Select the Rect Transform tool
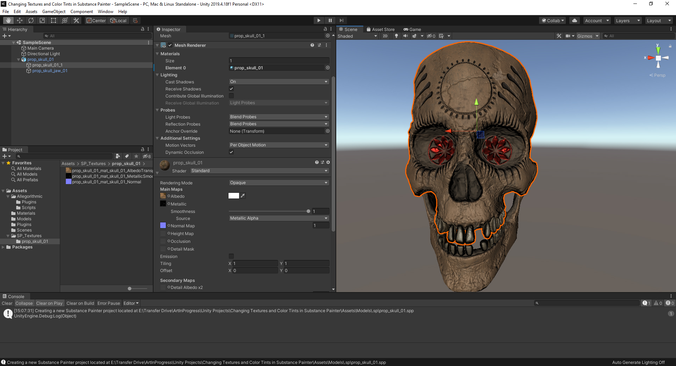 pyautogui.click(x=54, y=20)
